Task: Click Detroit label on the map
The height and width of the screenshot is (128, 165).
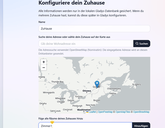Action: click(71, 100)
